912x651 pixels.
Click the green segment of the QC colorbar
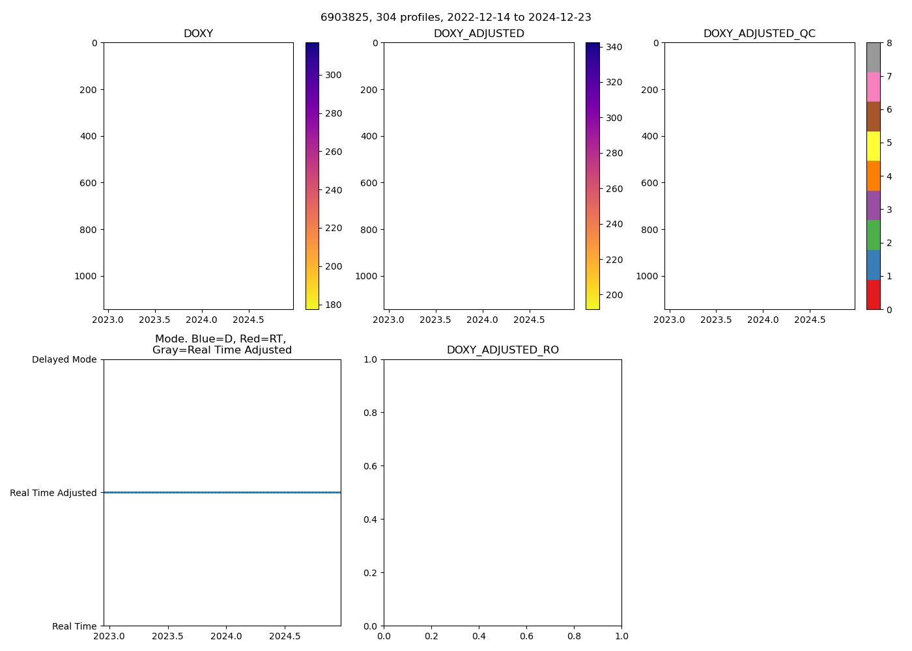click(873, 235)
